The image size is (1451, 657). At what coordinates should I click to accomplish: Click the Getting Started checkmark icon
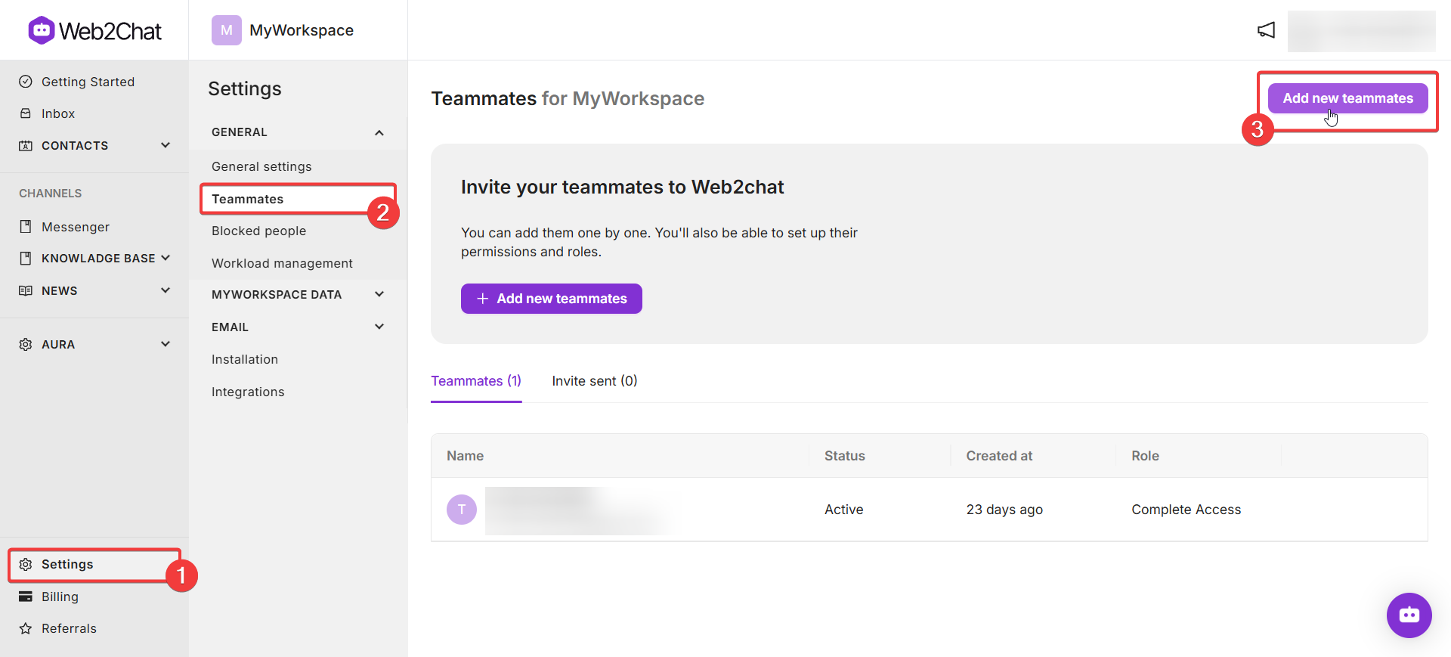click(x=26, y=82)
